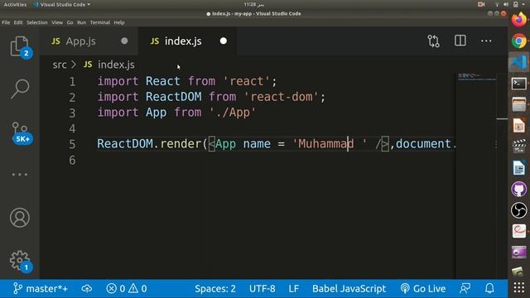Open Source Control view with 5K+ badge

click(20, 132)
